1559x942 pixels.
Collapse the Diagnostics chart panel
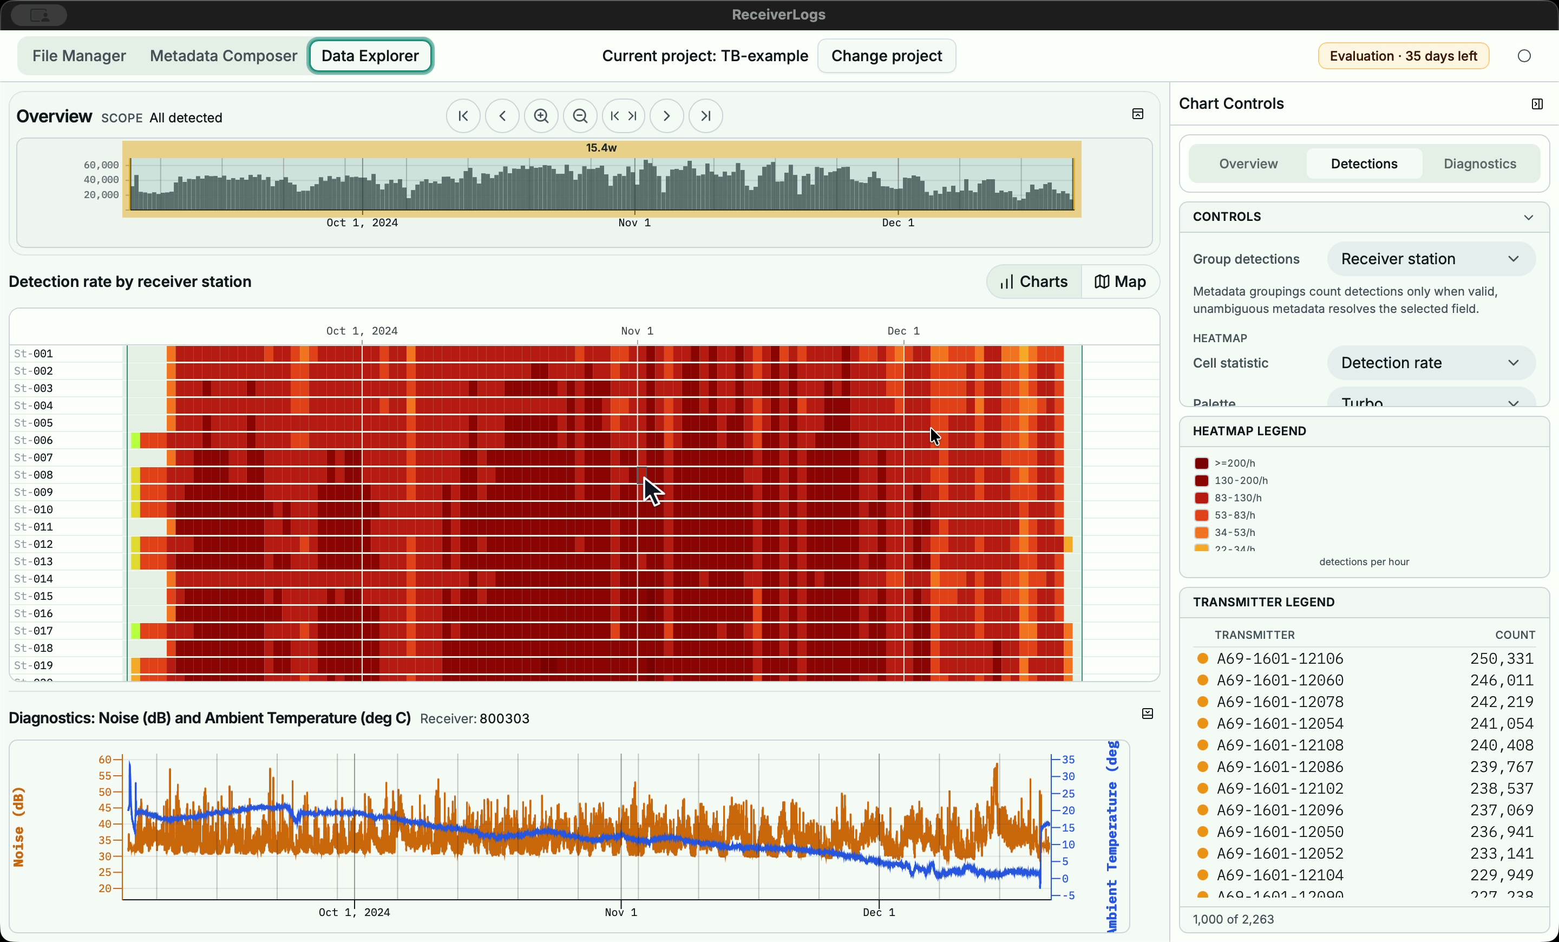tap(1147, 714)
